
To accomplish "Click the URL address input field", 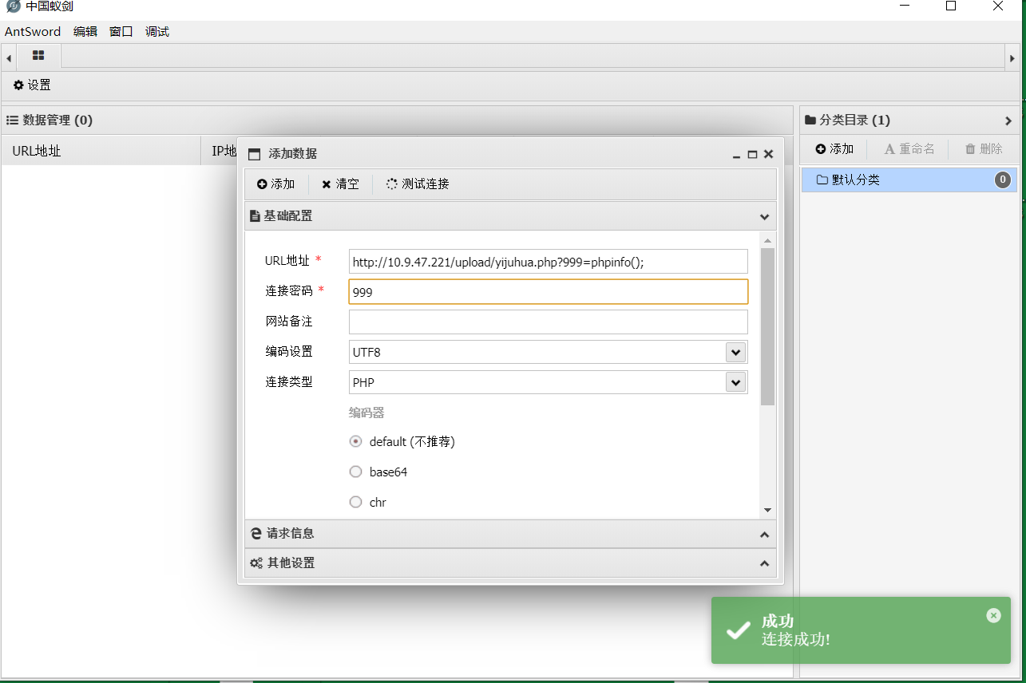I will 549,261.
